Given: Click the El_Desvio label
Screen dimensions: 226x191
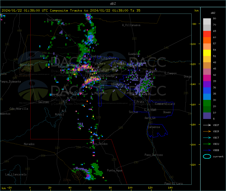Looking at the screenshot, I should 59,95.
